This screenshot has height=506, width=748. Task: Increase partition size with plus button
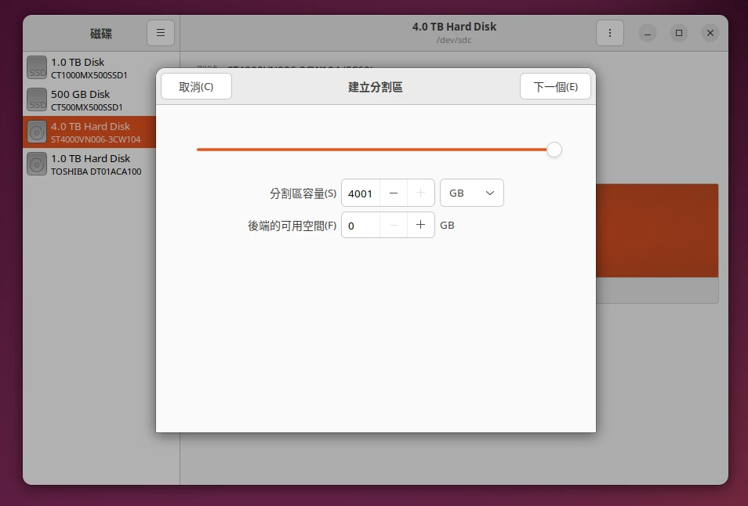(x=421, y=193)
